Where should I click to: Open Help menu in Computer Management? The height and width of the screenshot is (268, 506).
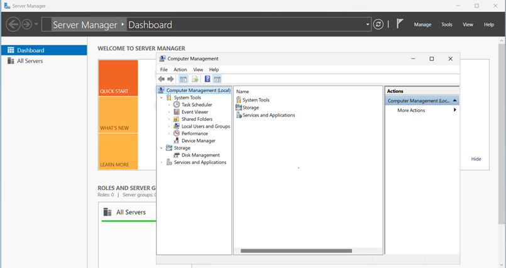(214, 69)
